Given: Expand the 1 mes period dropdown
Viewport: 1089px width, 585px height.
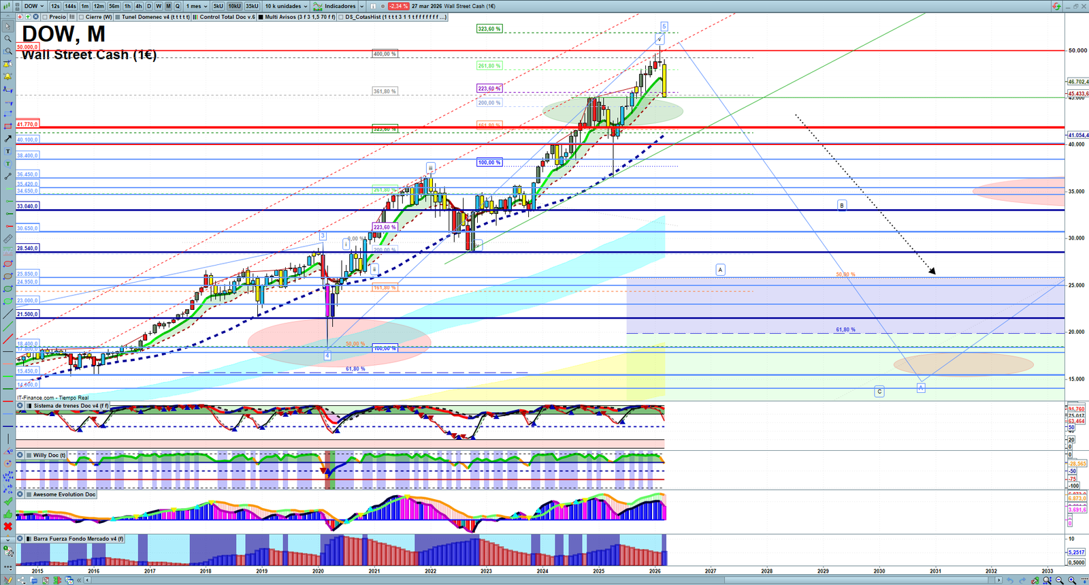Looking at the screenshot, I should pyautogui.click(x=197, y=6).
